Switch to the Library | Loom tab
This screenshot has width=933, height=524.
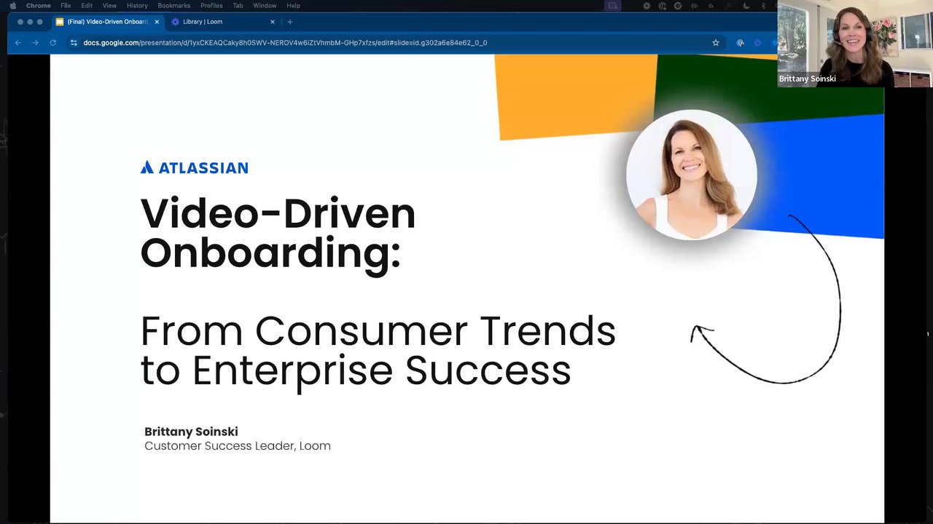tap(222, 22)
